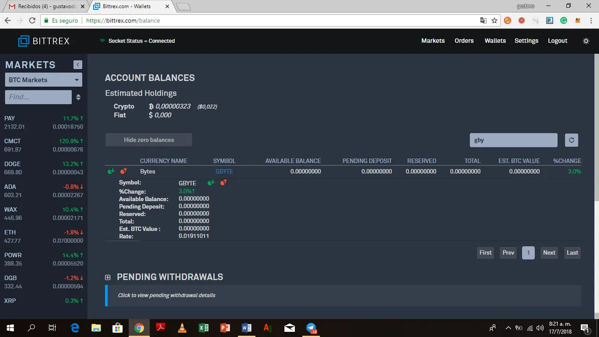Open the Grammarly extension icon
Image resolution: width=599 pixels, height=337 pixels.
(x=564, y=21)
